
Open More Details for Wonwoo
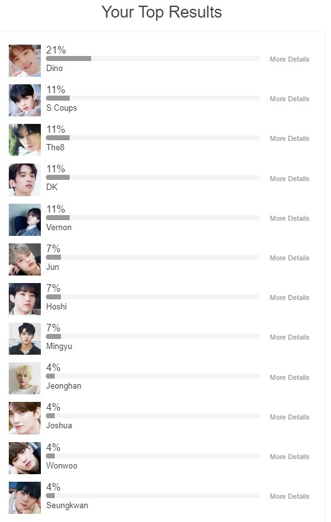pos(289,457)
